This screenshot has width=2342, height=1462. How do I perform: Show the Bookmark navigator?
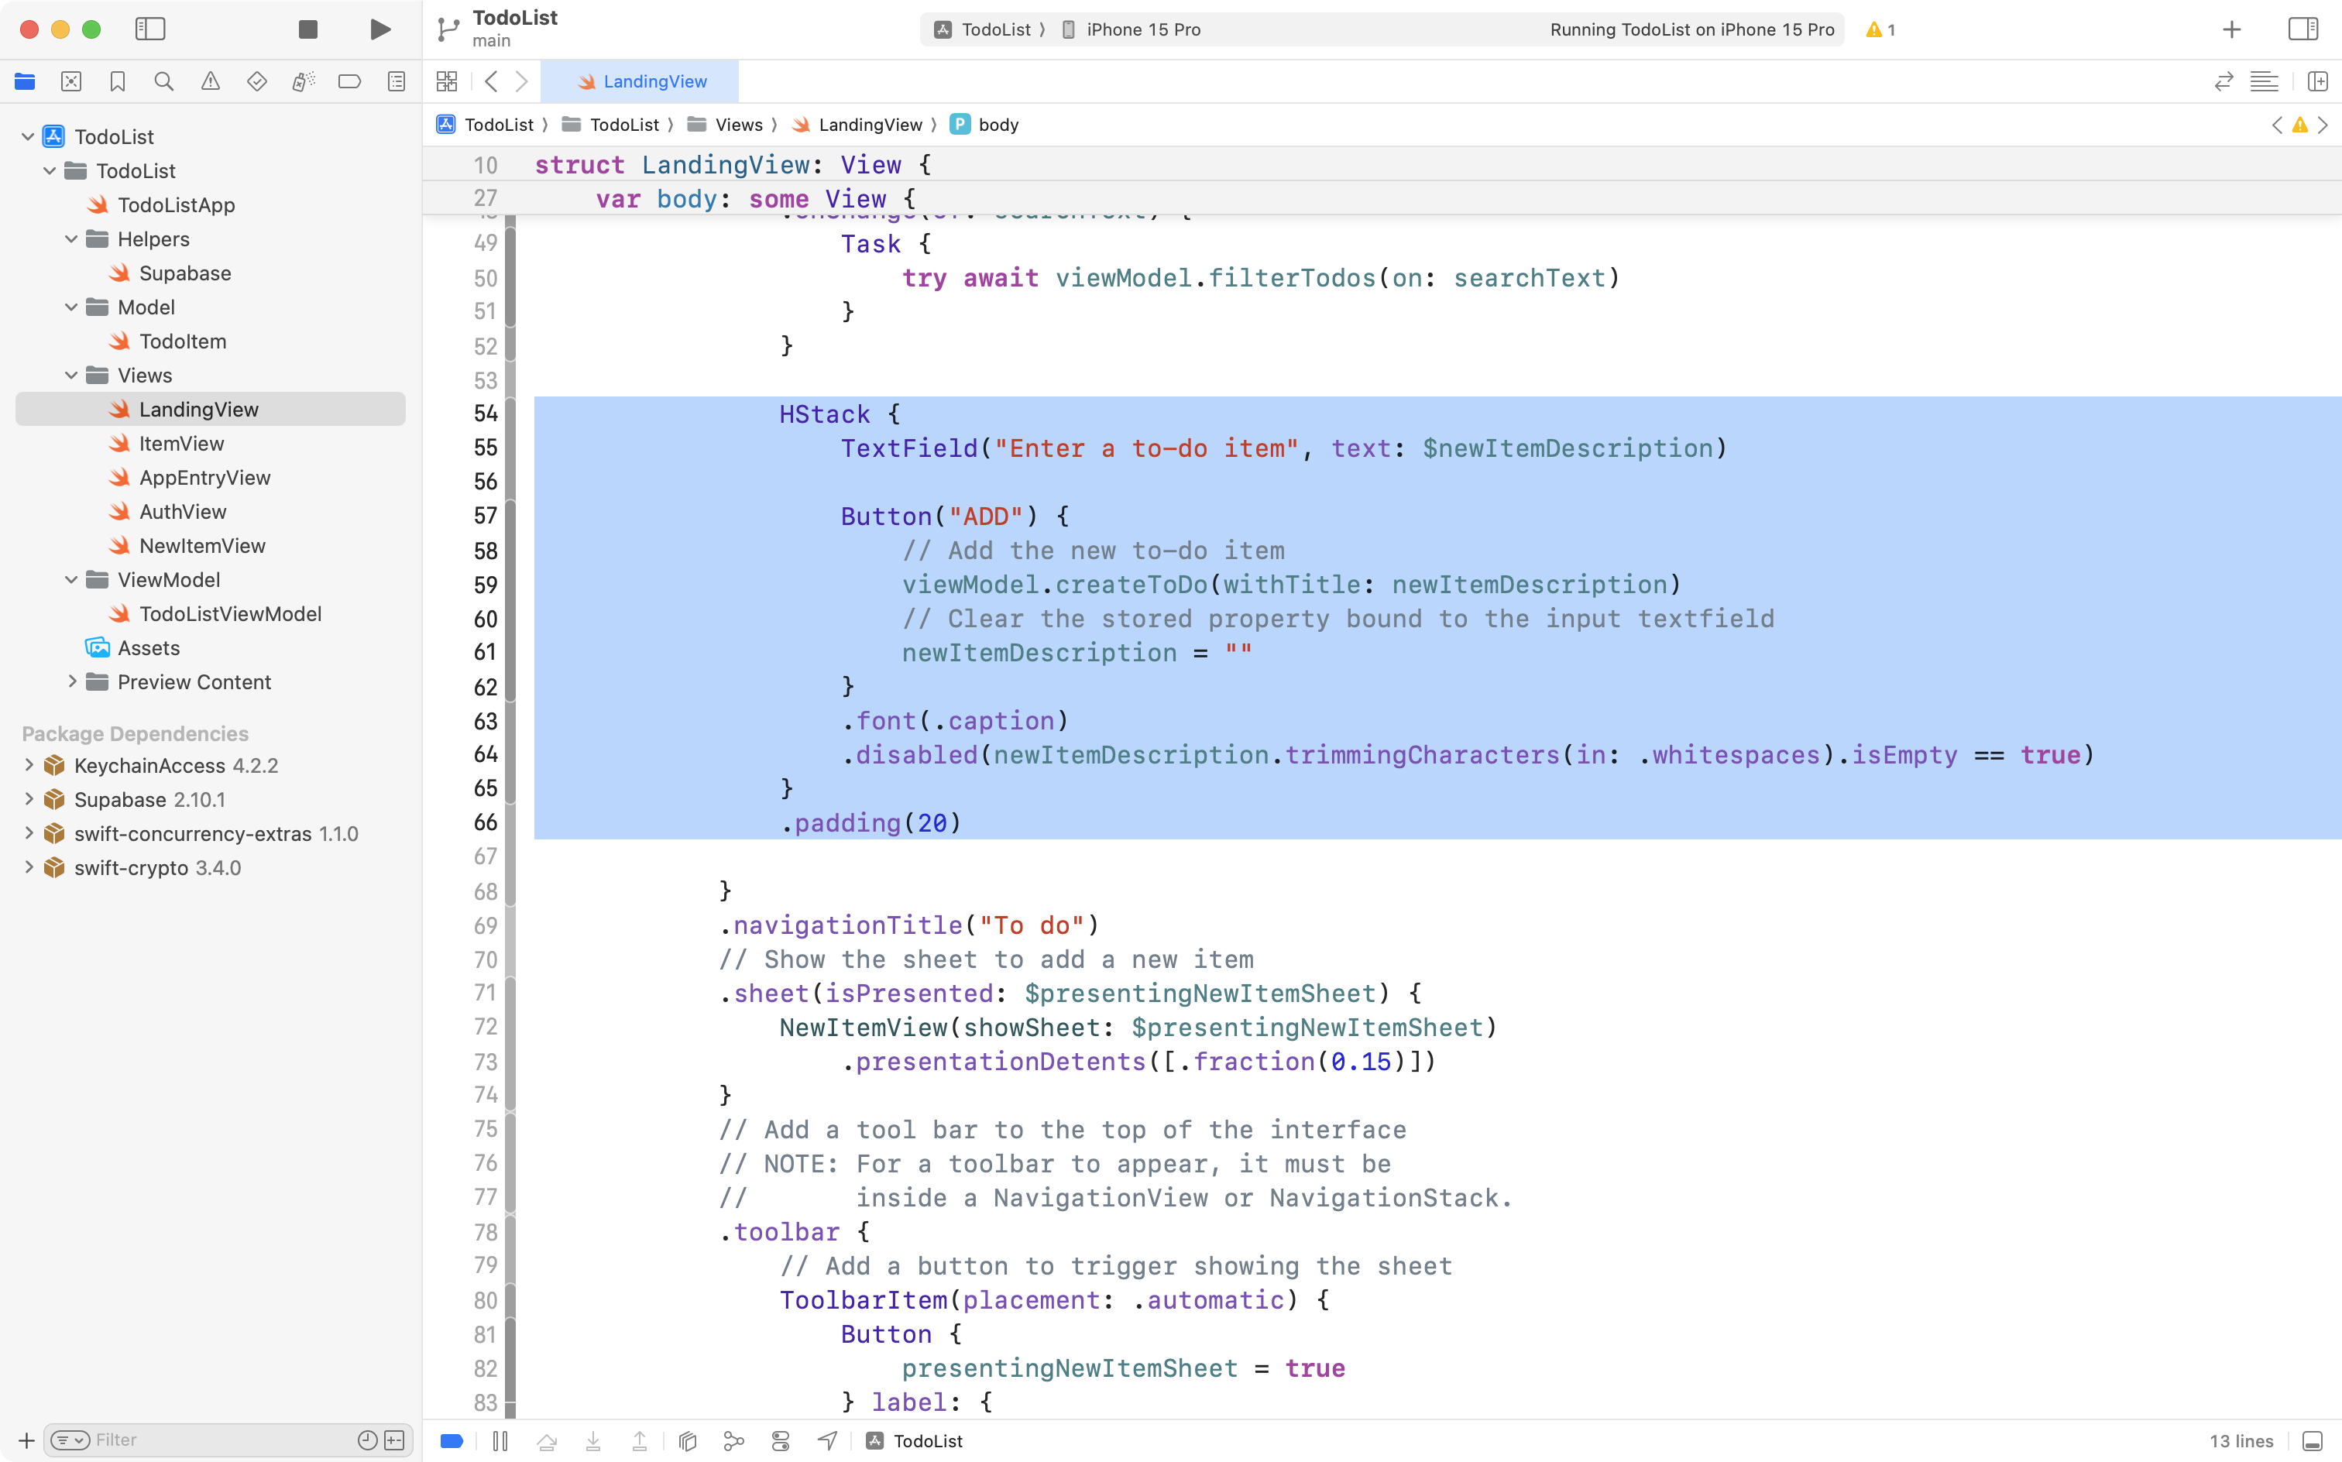pyautogui.click(x=117, y=81)
